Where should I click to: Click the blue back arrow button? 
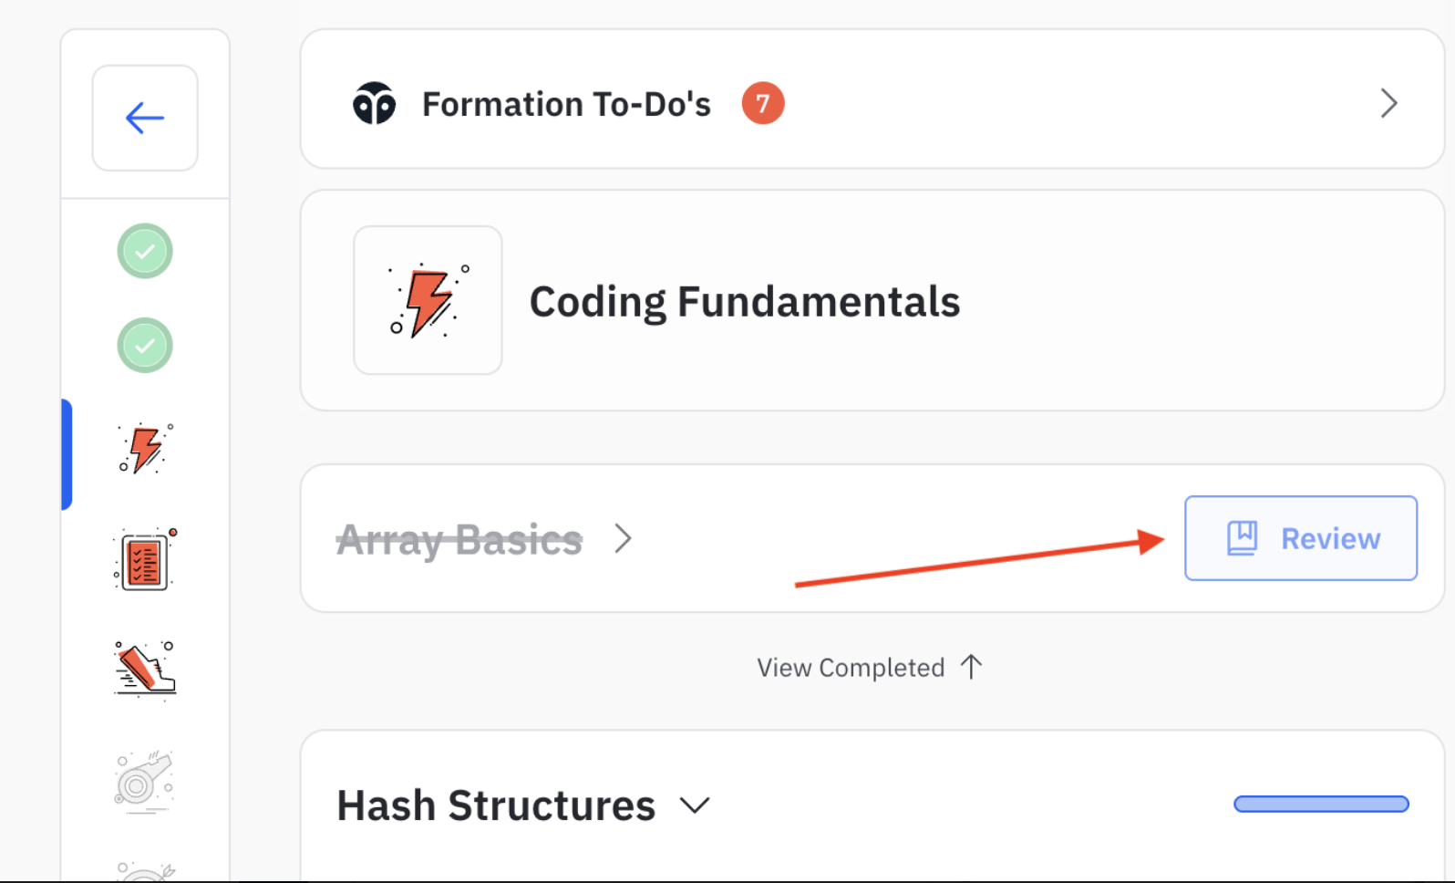pos(145,118)
